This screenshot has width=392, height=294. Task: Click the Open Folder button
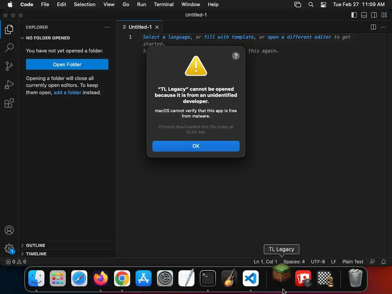[x=67, y=64]
